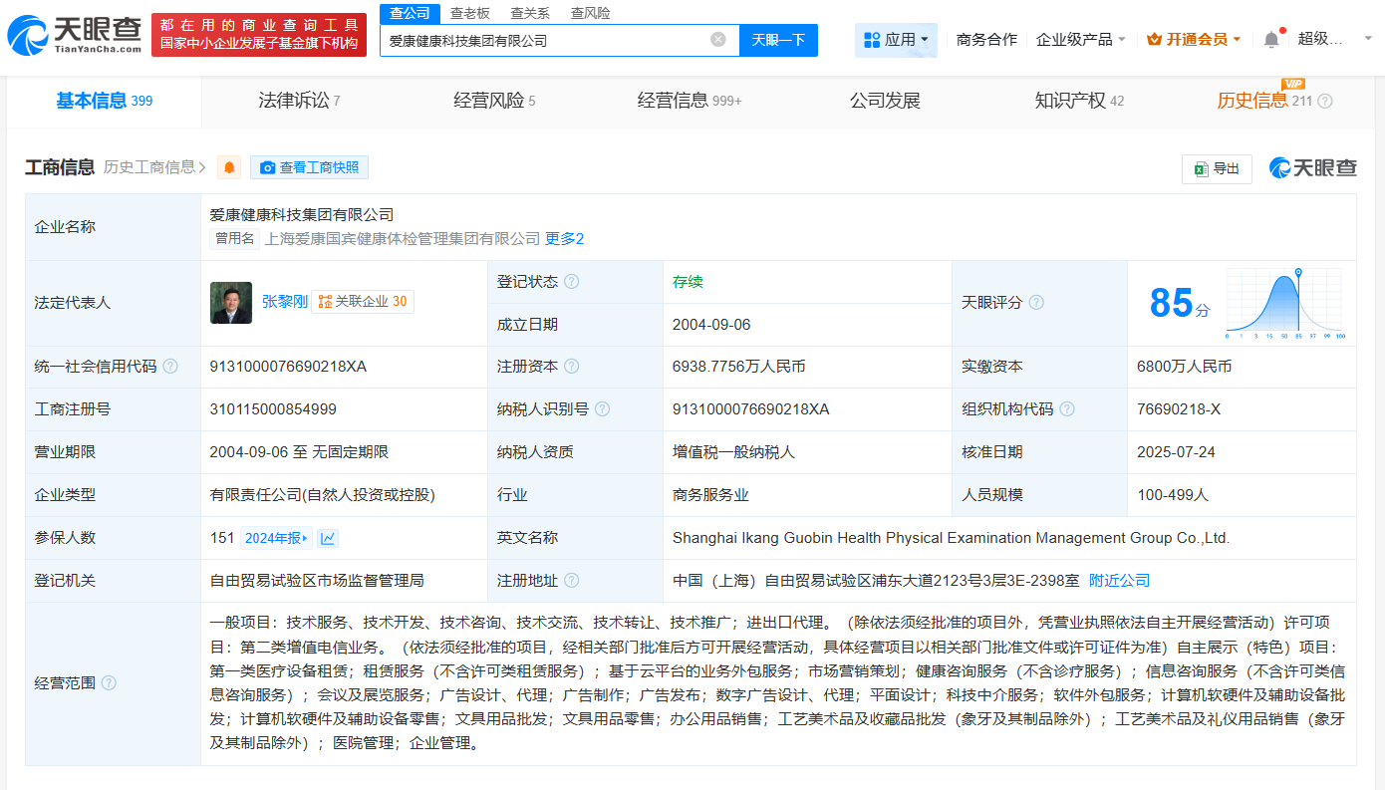Open the help icon on the 历史信息 tab
This screenshot has width=1385, height=790.
(1325, 101)
